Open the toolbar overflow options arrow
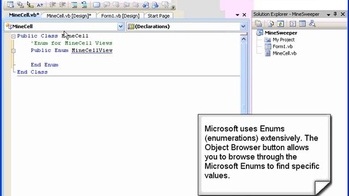Screen dimensions: 349x196 point(173,7)
